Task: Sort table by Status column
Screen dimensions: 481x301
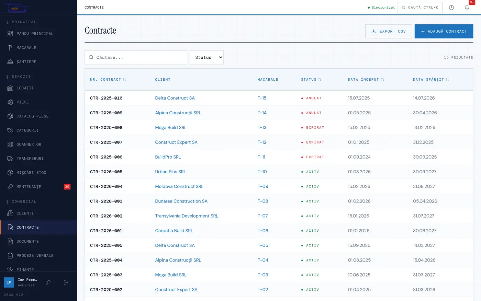Action: [311, 80]
